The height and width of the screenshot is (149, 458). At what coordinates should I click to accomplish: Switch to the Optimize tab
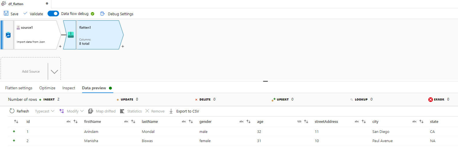point(47,88)
